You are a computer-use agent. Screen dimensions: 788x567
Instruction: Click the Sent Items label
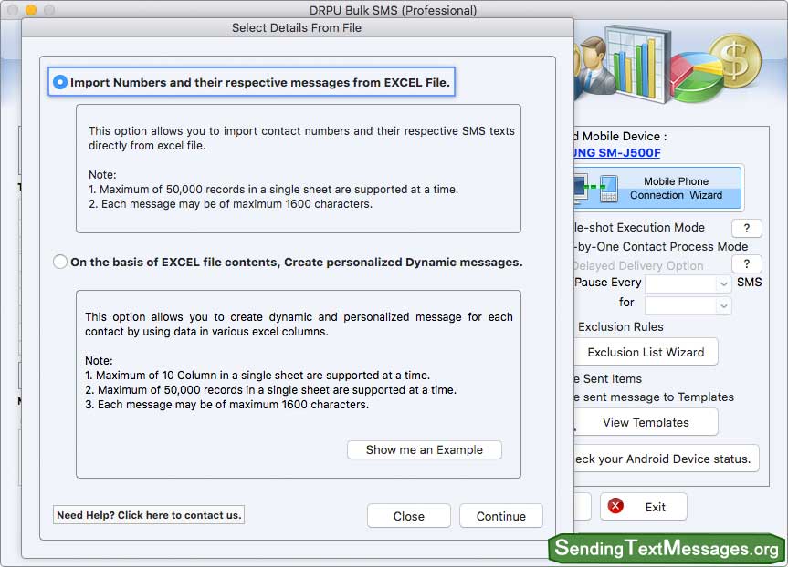tap(608, 379)
